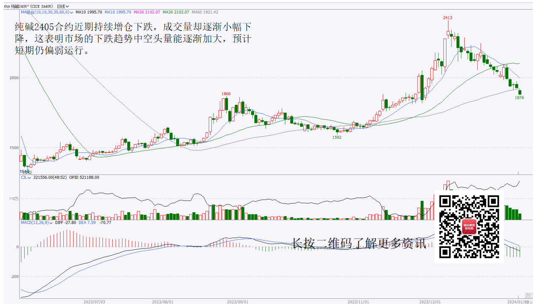
Task: Select the 2023/09/01 date on time axis
Action: 237,301
